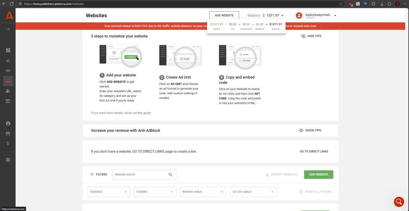Open the uBlock Origin extension icon
The image size is (409, 211).
pos(351,4)
